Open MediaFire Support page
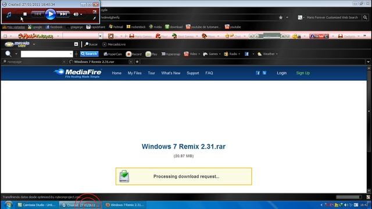The image size is (372, 209). tap(192, 73)
